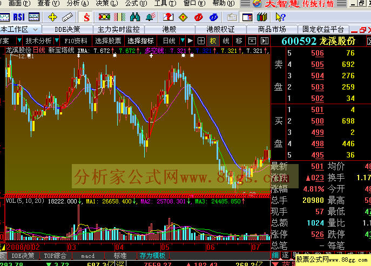This screenshot has height=266, width=371.
Task: Toggle the 线 line button
Action: click(226, 41)
